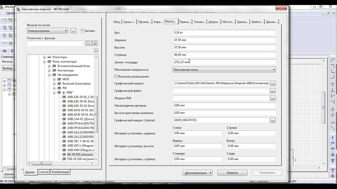This screenshot has width=337, height=189.
Task: Click the ... button next to field filter
Action: (x=73, y=31)
